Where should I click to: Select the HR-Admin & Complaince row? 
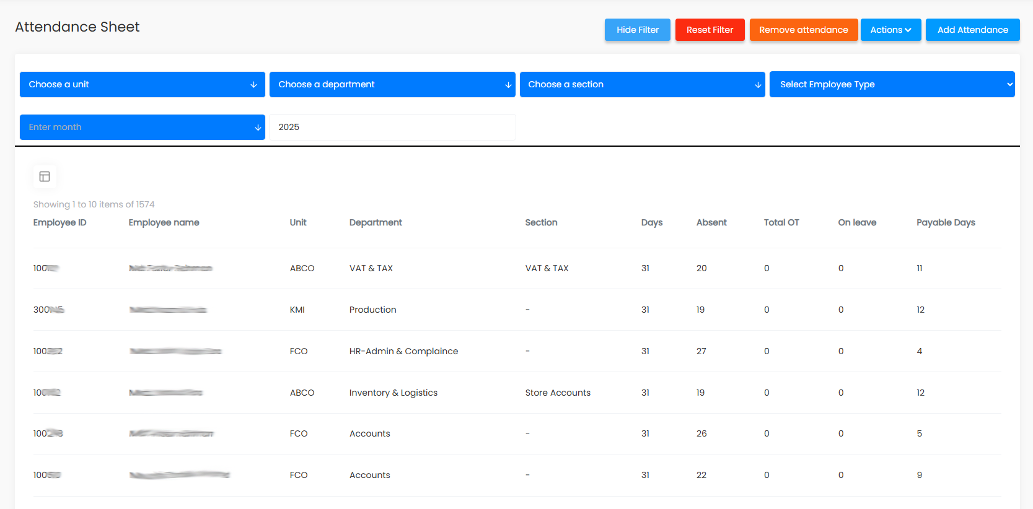click(403, 352)
